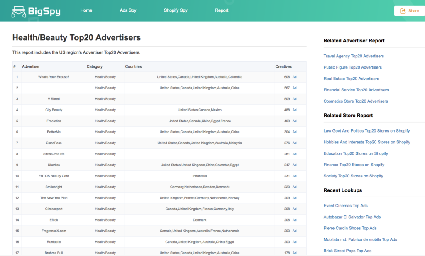Open the Clinicexpert Ad link
The width and height of the screenshot is (425, 256).
[x=294, y=209]
